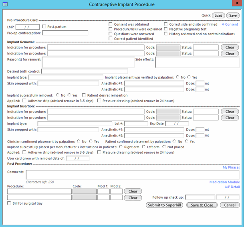Check removal Adhesive strip applied
The height and width of the screenshot is (227, 244).
(24, 101)
